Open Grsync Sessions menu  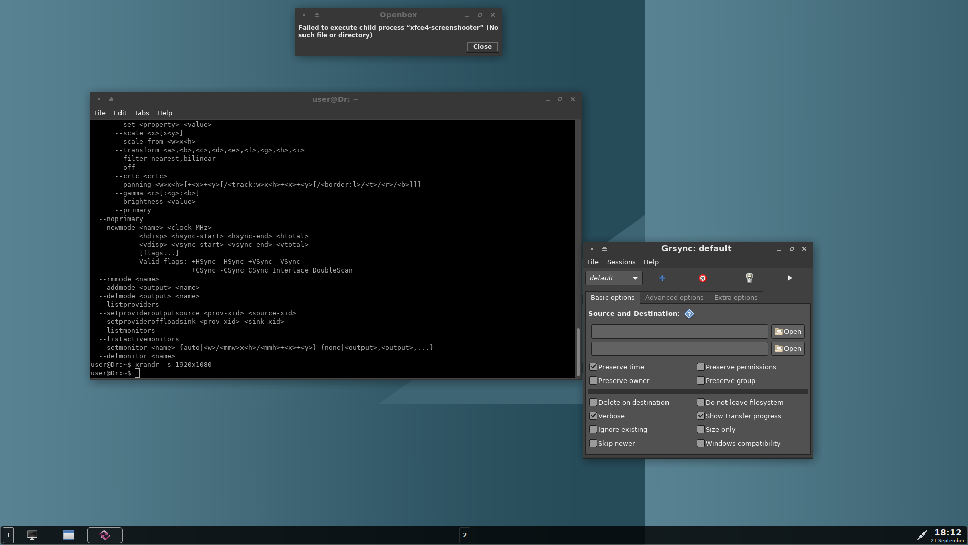(x=621, y=262)
